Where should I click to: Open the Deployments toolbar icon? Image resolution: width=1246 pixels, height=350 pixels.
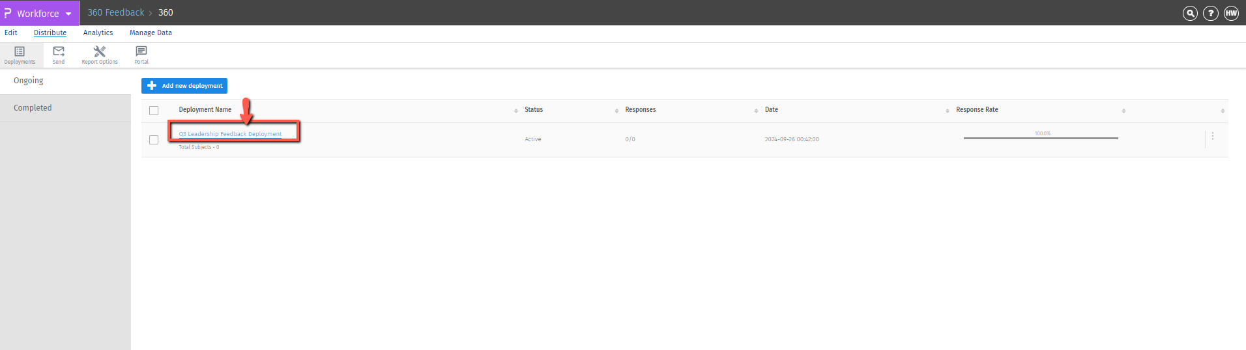(x=20, y=55)
